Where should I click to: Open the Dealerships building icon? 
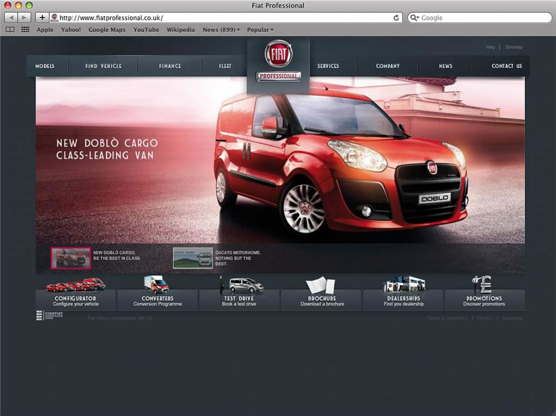tap(404, 285)
